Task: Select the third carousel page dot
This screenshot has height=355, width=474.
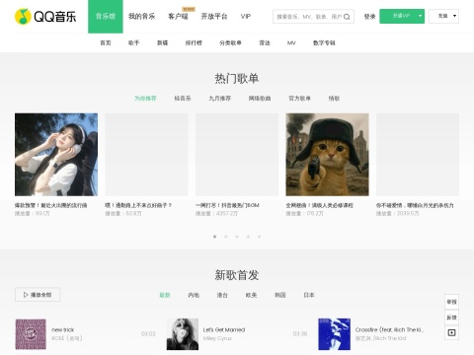Action: point(237,237)
